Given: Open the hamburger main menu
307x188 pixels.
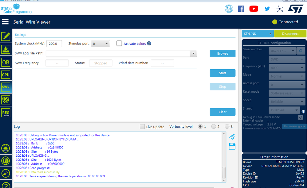Looking at the screenshot, I should click(x=5, y=22).
